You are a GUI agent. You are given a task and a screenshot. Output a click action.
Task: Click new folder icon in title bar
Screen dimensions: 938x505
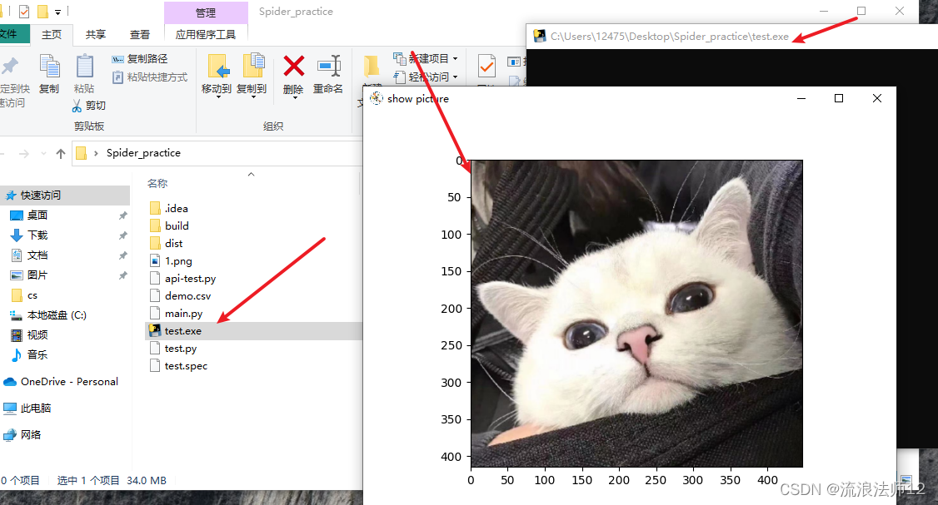tap(42, 12)
